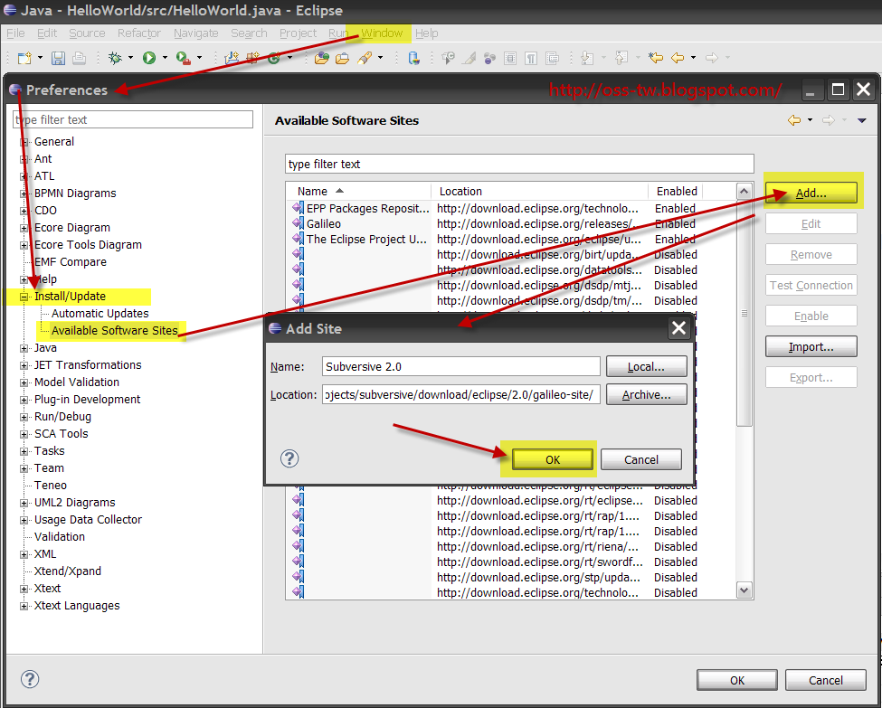Open the Run dropdown arrow
Image resolution: width=882 pixels, height=708 pixels.
165,57
